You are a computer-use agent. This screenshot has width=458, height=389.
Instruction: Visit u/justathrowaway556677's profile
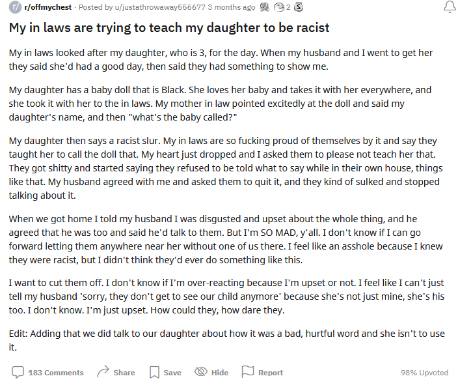click(160, 7)
